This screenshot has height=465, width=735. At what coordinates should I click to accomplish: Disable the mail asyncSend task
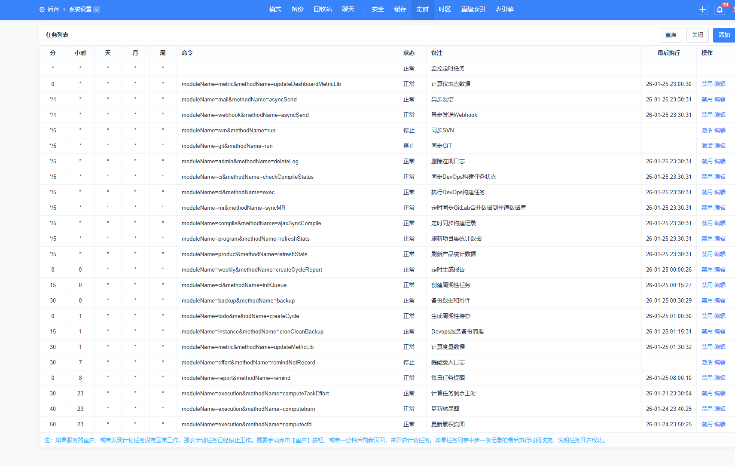coord(707,100)
